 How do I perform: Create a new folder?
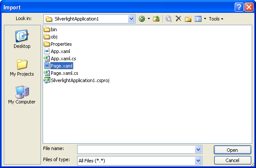click(x=188, y=19)
